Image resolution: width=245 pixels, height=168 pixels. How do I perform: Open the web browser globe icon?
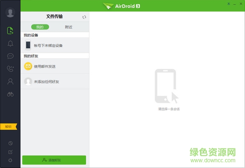tap(11, 143)
